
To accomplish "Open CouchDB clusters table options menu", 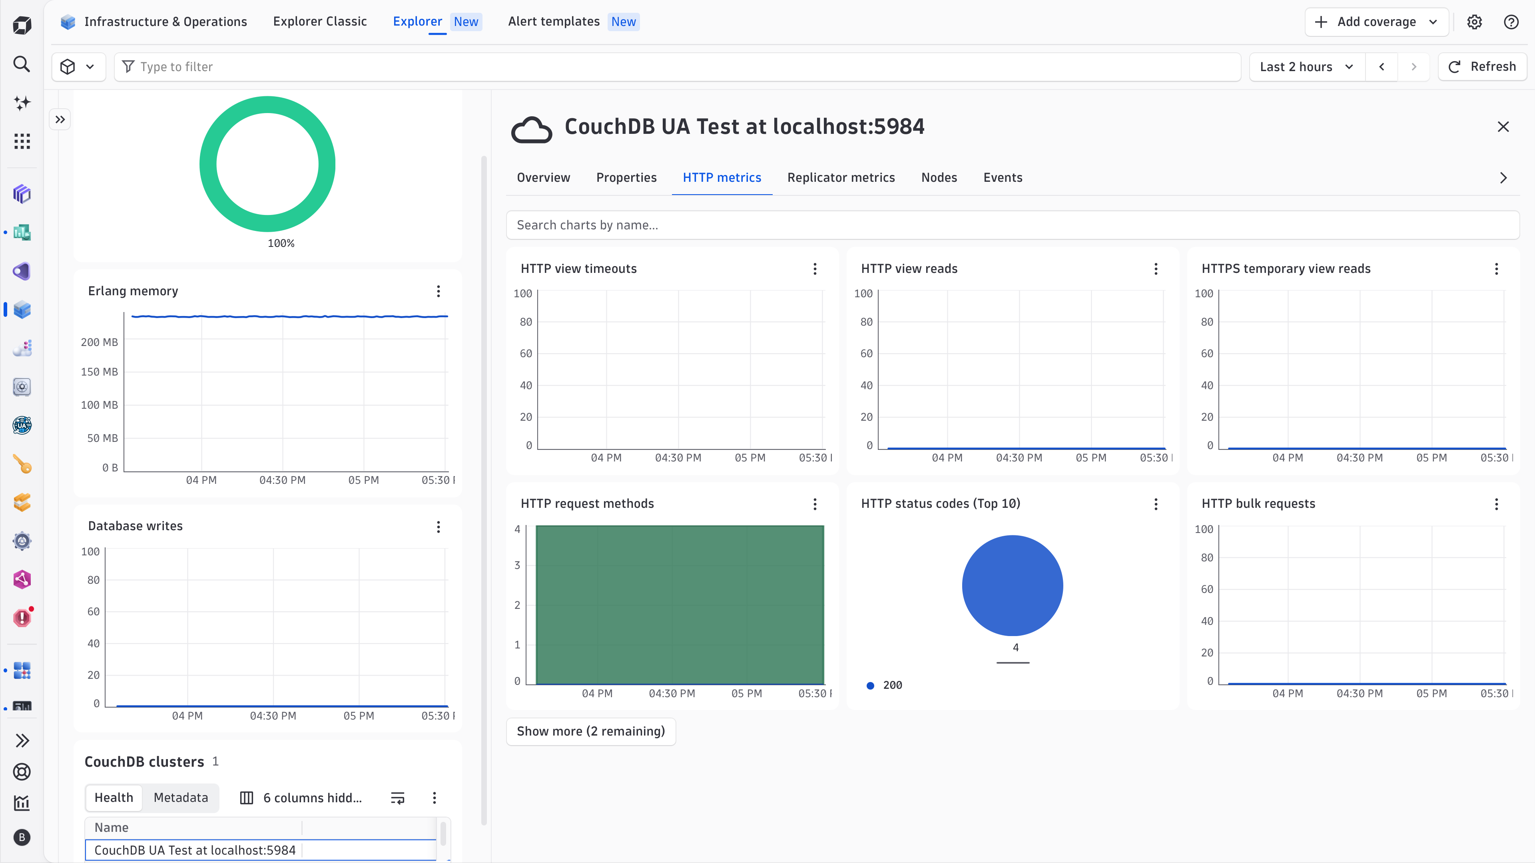I will [x=435, y=798].
